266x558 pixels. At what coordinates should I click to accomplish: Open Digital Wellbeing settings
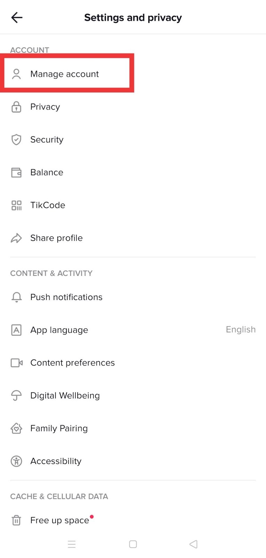pyautogui.click(x=65, y=395)
